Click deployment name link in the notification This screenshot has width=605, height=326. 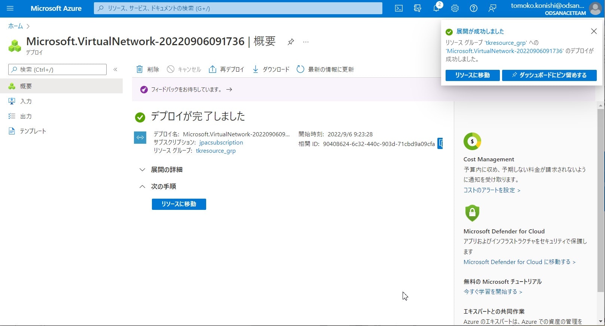[505, 51]
